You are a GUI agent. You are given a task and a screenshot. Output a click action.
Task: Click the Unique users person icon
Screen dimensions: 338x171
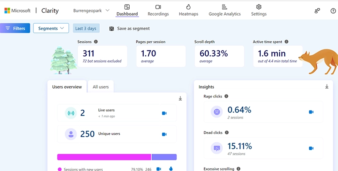(x=71, y=134)
